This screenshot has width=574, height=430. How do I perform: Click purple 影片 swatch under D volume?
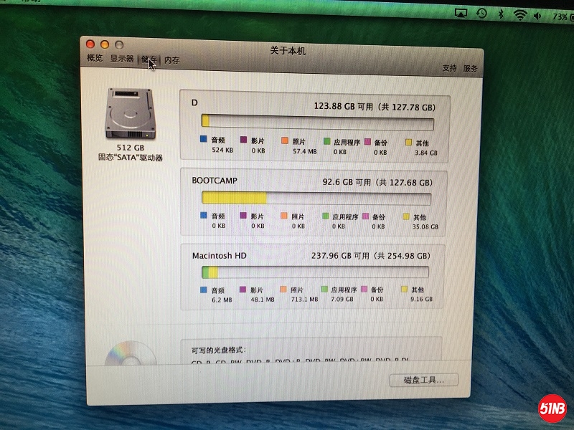pyautogui.click(x=243, y=140)
